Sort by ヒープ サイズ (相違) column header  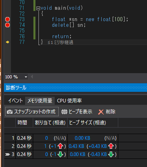tap(93, 123)
